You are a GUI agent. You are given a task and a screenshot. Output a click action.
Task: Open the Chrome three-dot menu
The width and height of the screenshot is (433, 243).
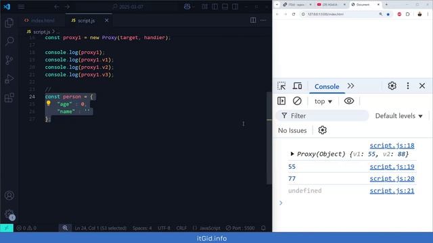tap(428, 14)
